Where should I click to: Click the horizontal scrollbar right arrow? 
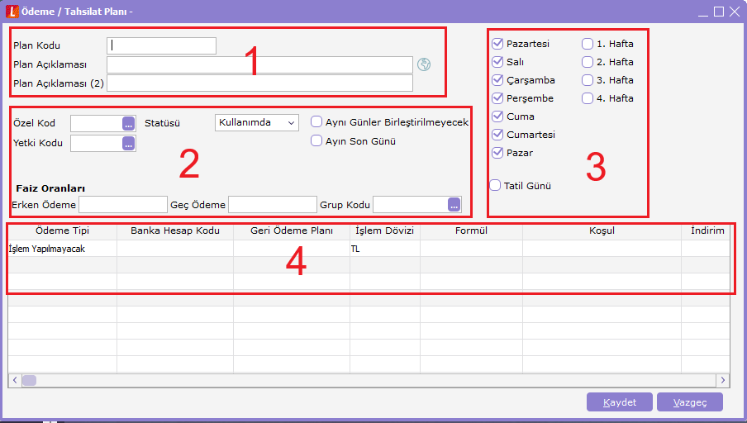[723, 380]
